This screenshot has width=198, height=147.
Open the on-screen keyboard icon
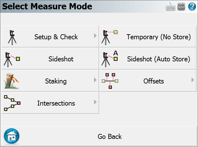[170, 7]
